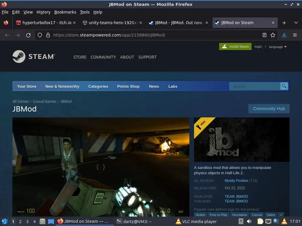The image size is (302, 226).
Task: Click the volume speaker tray icon
Action: (249, 221)
